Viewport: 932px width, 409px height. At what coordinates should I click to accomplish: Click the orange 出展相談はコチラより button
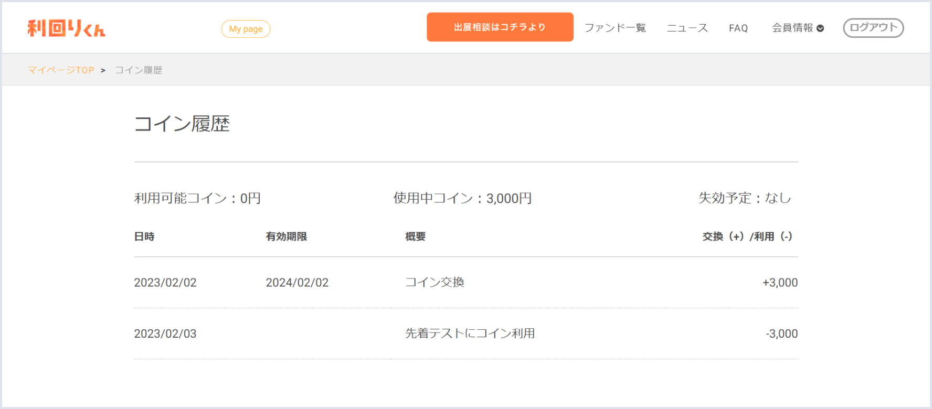pyautogui.click(x=500, y=27)
